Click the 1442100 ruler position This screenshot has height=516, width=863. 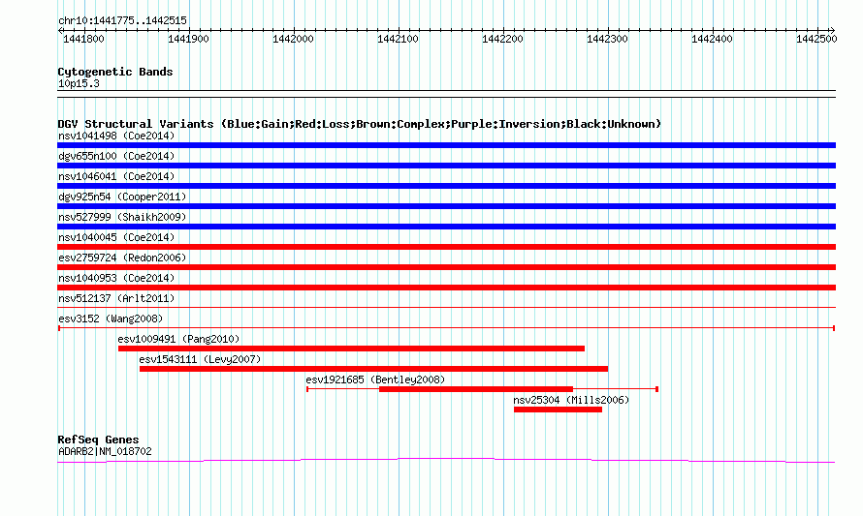pyautogui.click(x=398, y=39)
